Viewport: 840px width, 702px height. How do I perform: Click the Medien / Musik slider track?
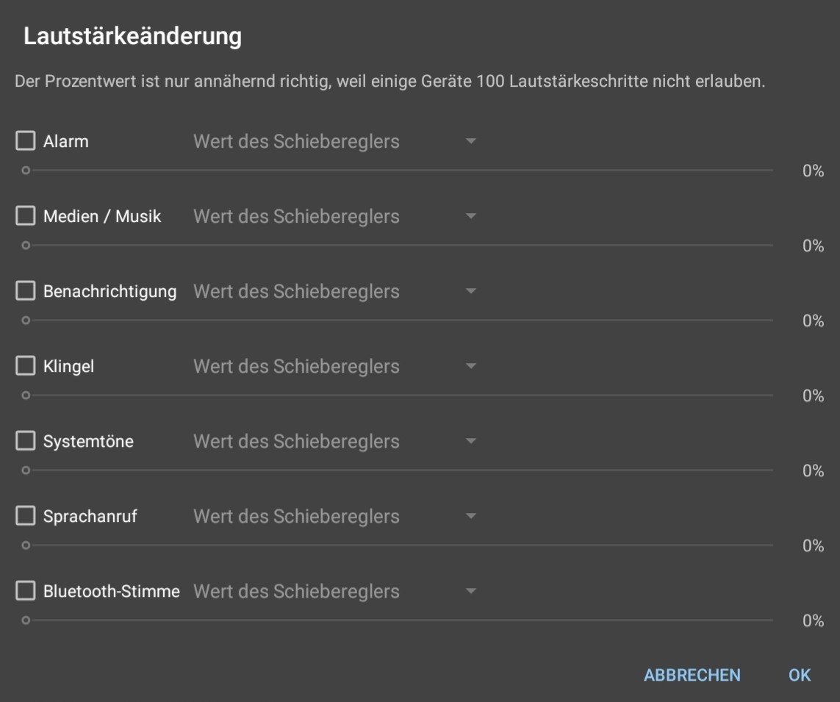[399, 246]
